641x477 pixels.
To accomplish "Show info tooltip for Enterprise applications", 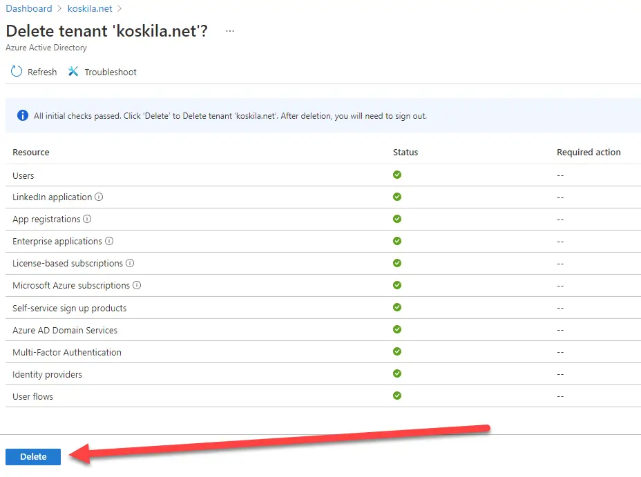I will [109, 241].
